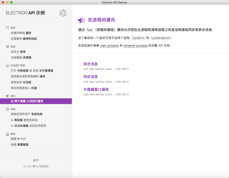The height and width of the screenshot is (178, 229).
Task: Close the window with red button
Action: pyautogui.click(x=3, y=2)
